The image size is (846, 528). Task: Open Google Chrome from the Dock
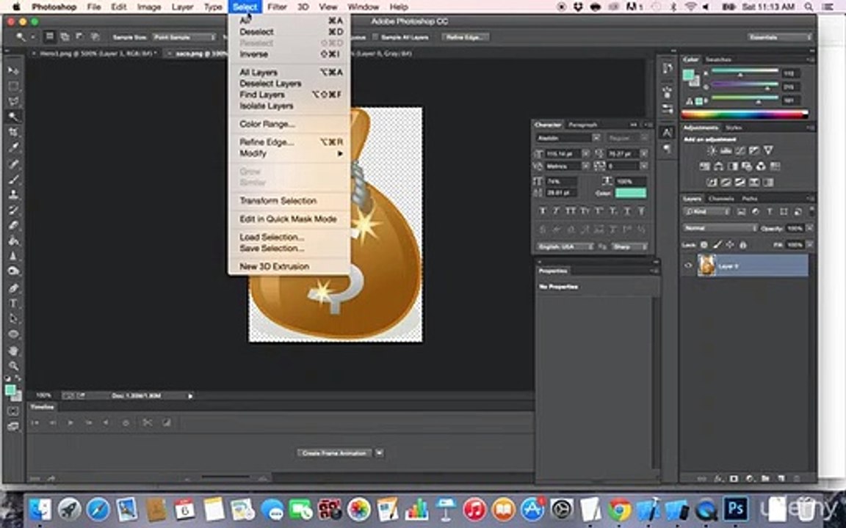[619, 509]
